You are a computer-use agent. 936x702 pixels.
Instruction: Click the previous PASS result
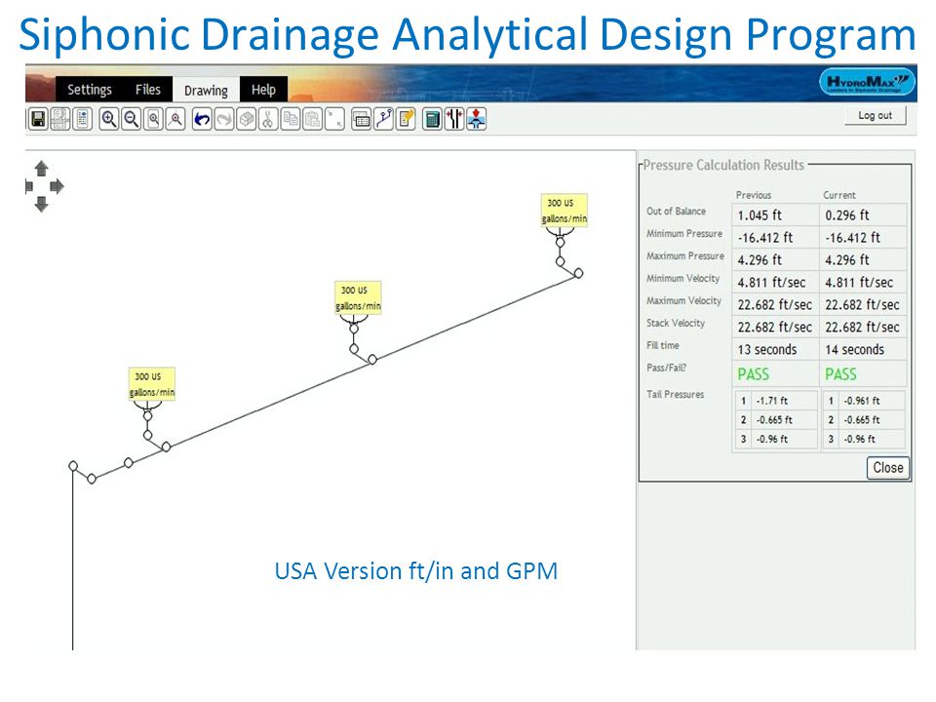click(x=753, y=374)
